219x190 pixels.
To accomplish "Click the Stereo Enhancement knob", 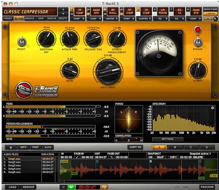I will 117,39.
